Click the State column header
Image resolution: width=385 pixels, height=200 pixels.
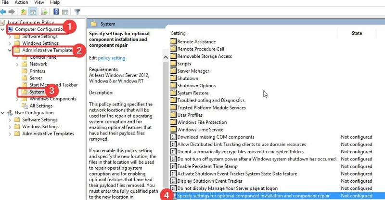pyautogui.click(x=357, y=33)
